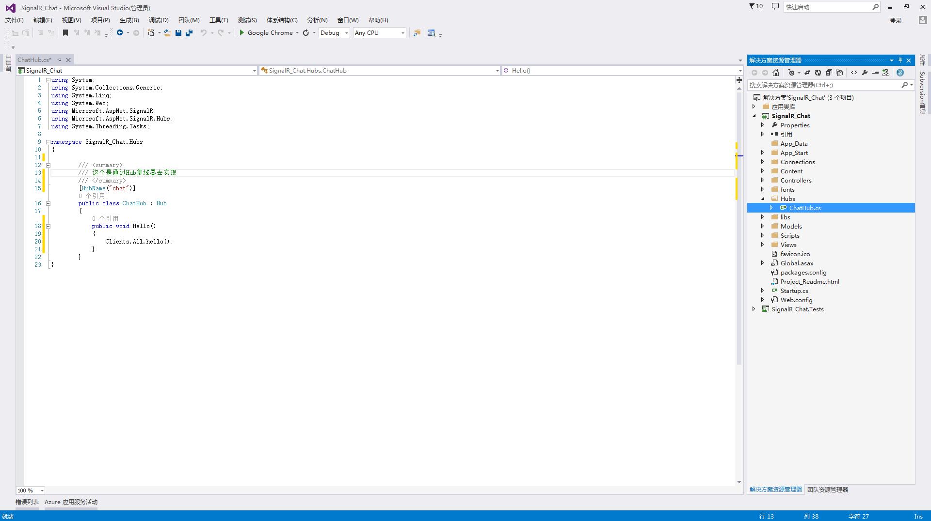Select Startup.cs in Solution Explorer
Image resolution: width=931 pixels, height=521 pixels.
[x=794, y=291]
